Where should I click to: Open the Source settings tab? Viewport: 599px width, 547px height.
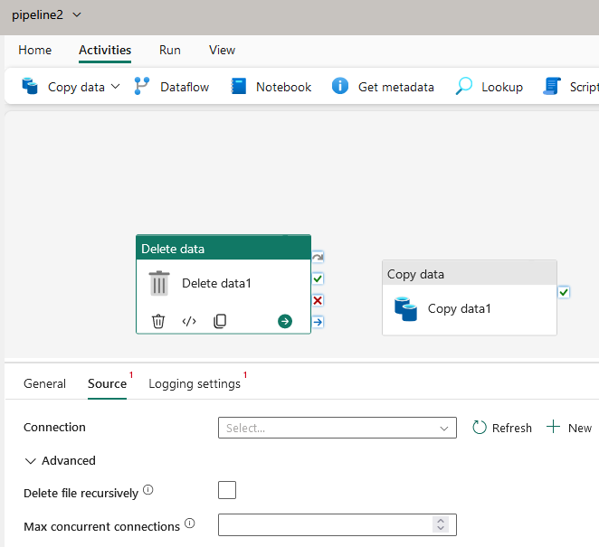point(107,383)
